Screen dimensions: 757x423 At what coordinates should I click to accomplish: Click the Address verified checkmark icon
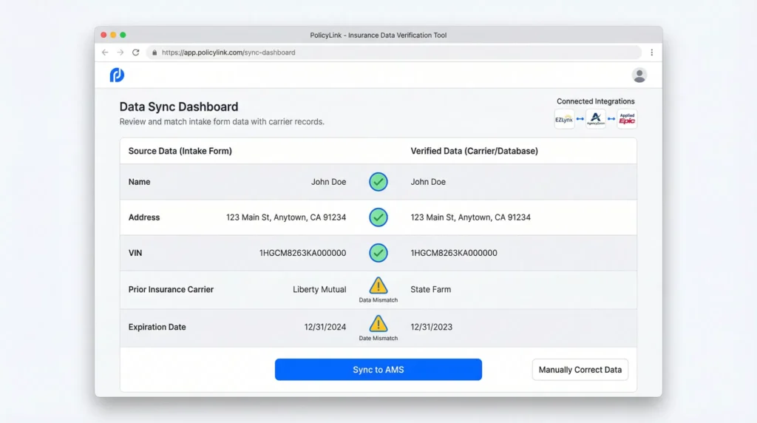tap(378, 217)
